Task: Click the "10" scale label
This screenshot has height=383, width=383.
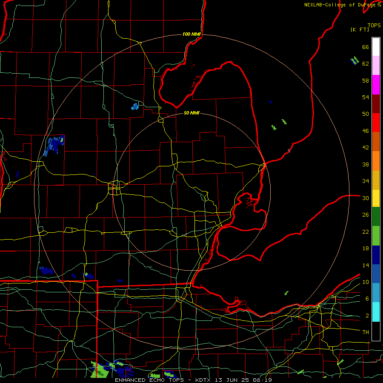Action: coord(366,282)
